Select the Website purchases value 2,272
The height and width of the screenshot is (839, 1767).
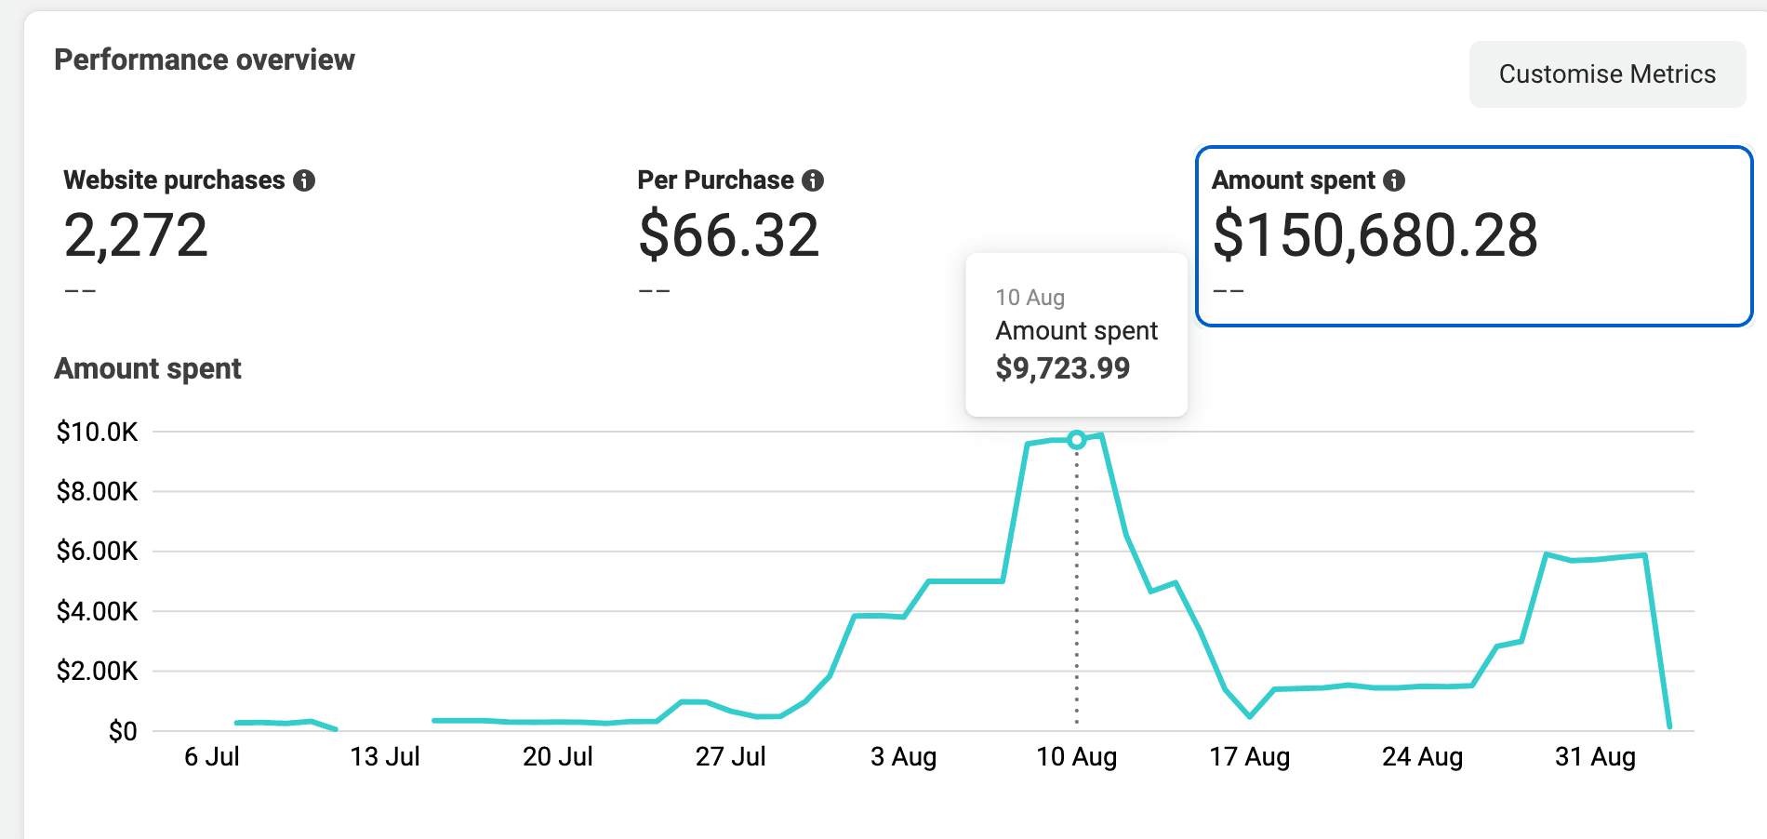136,235
